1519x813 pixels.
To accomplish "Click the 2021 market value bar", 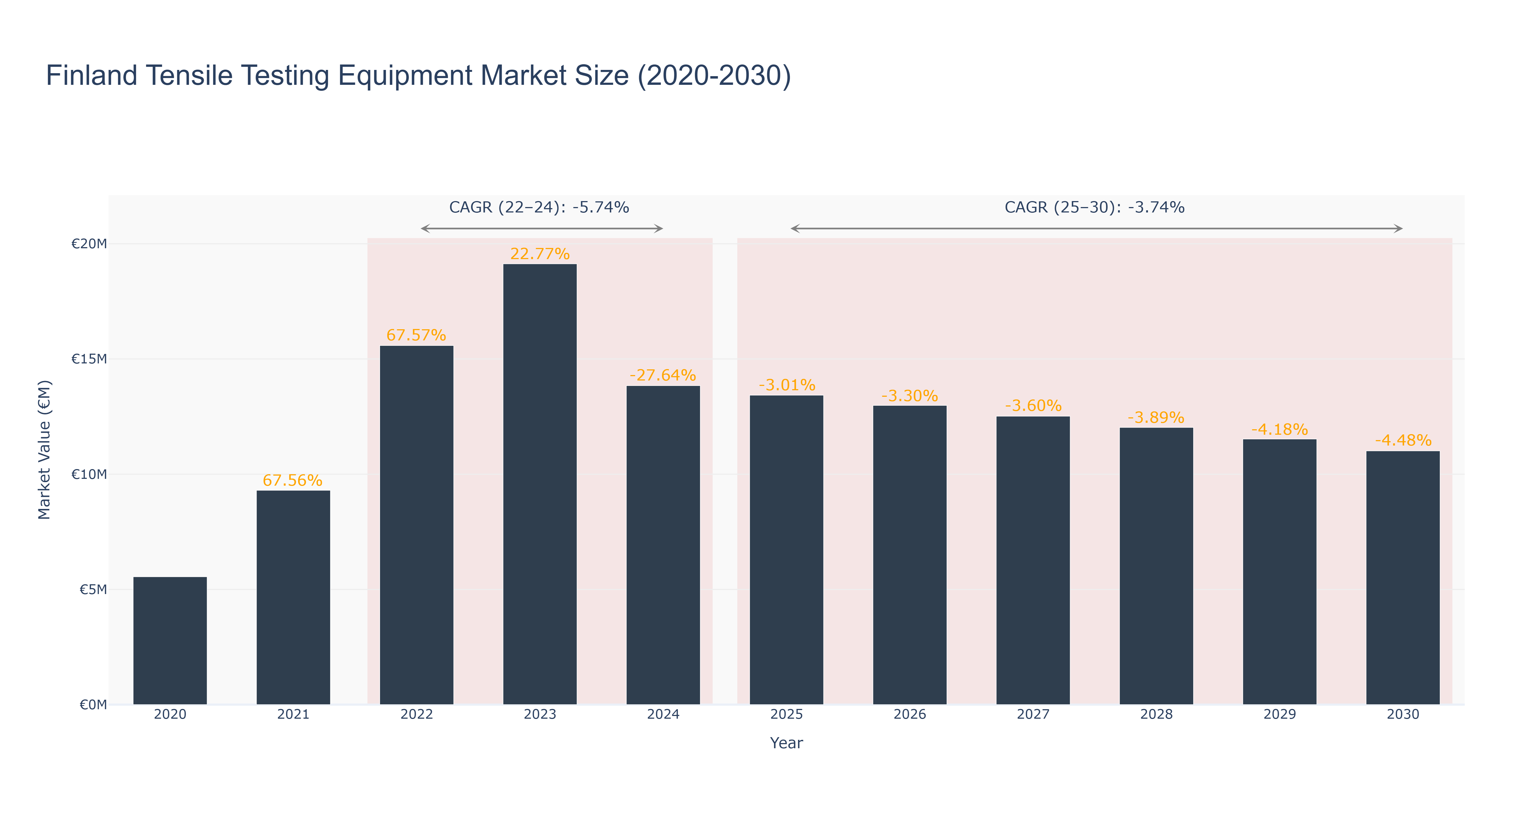I will [x=293, y=597].
